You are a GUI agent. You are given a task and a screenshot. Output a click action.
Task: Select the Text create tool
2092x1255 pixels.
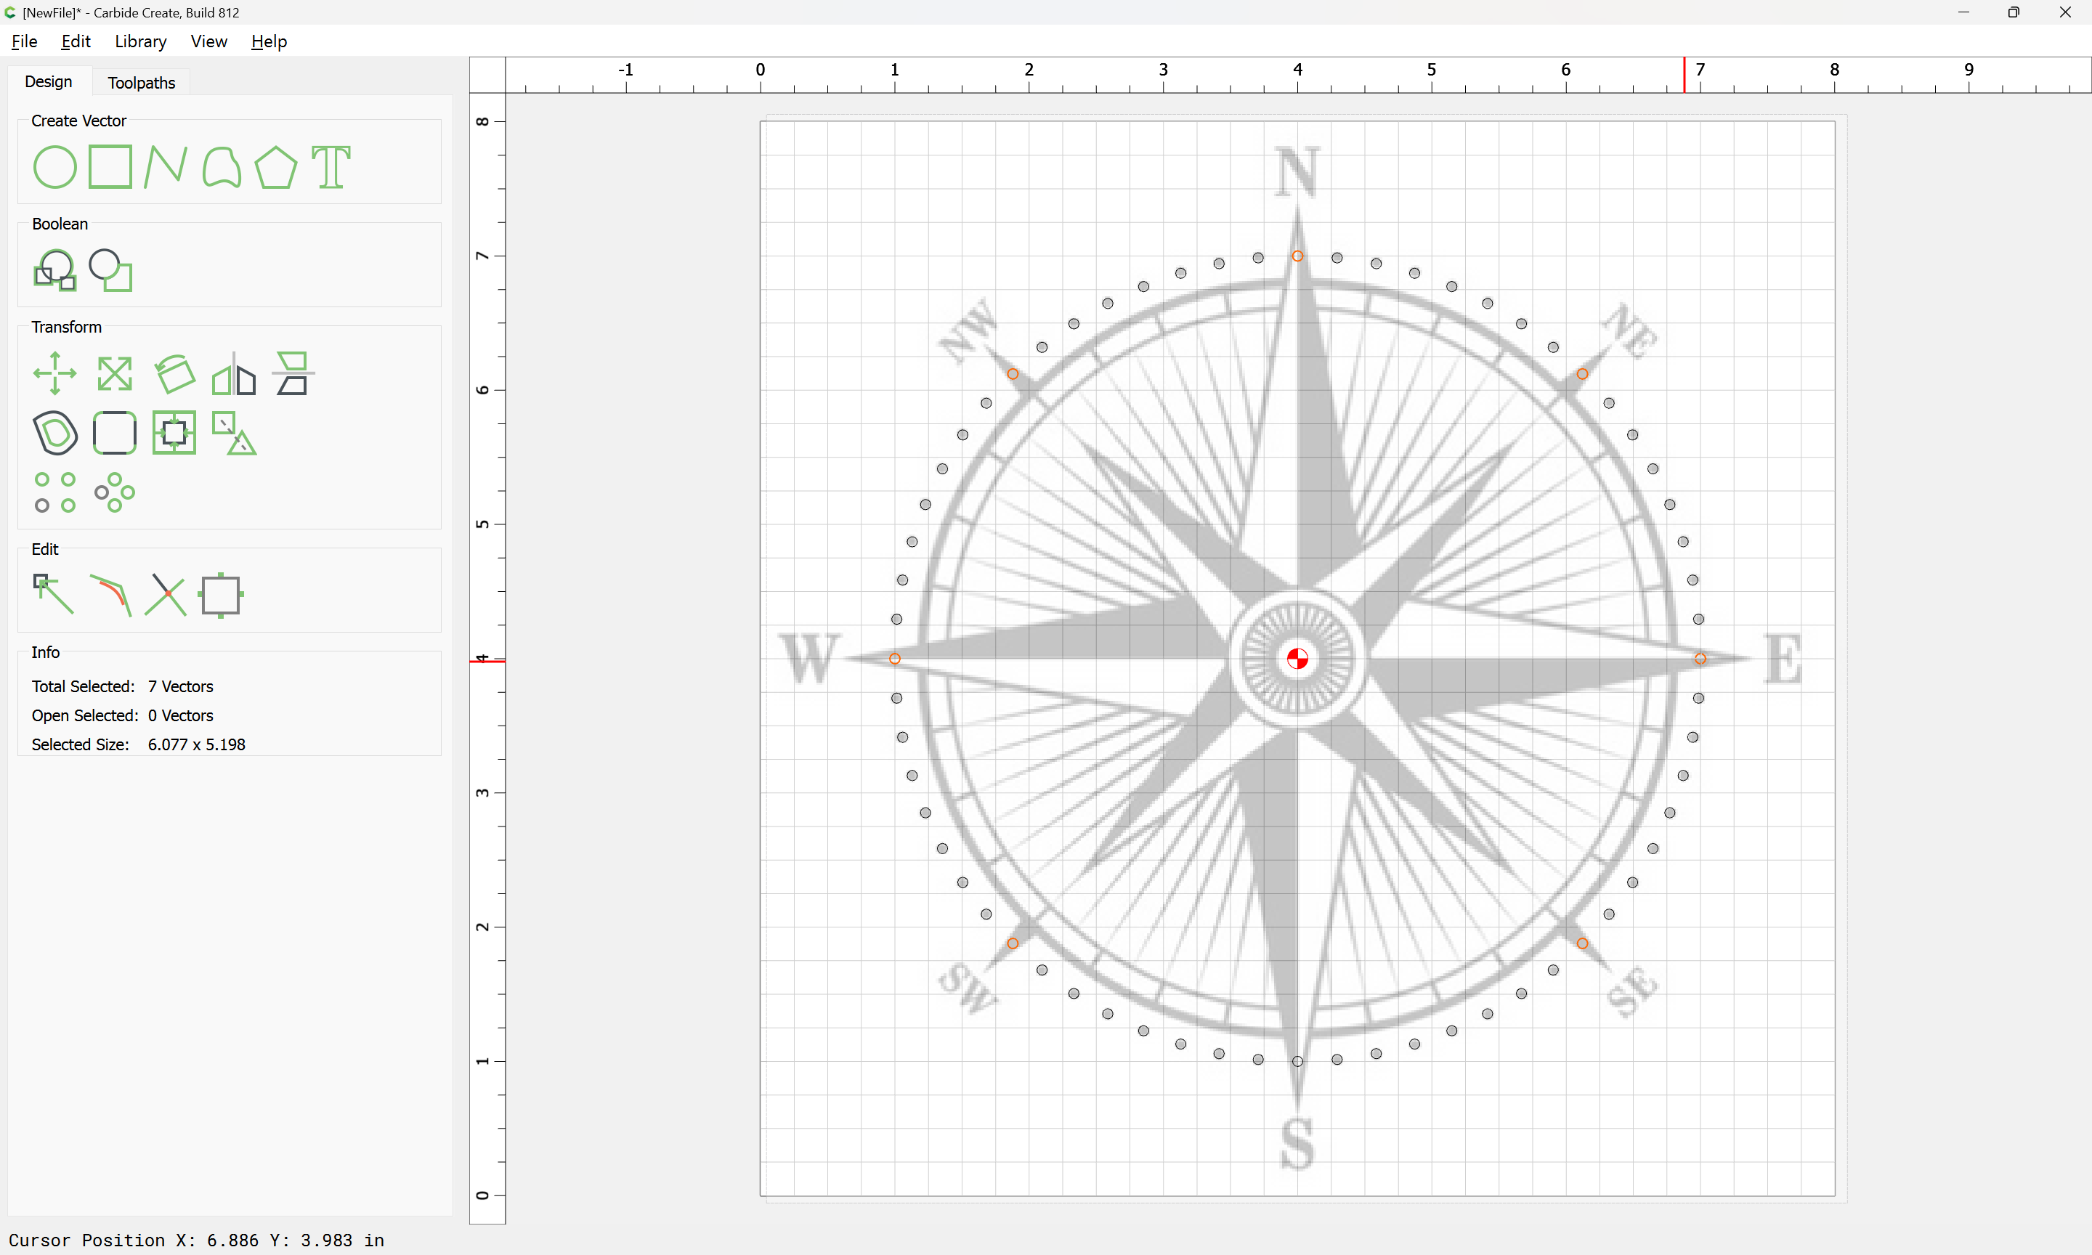pos(331,166)
